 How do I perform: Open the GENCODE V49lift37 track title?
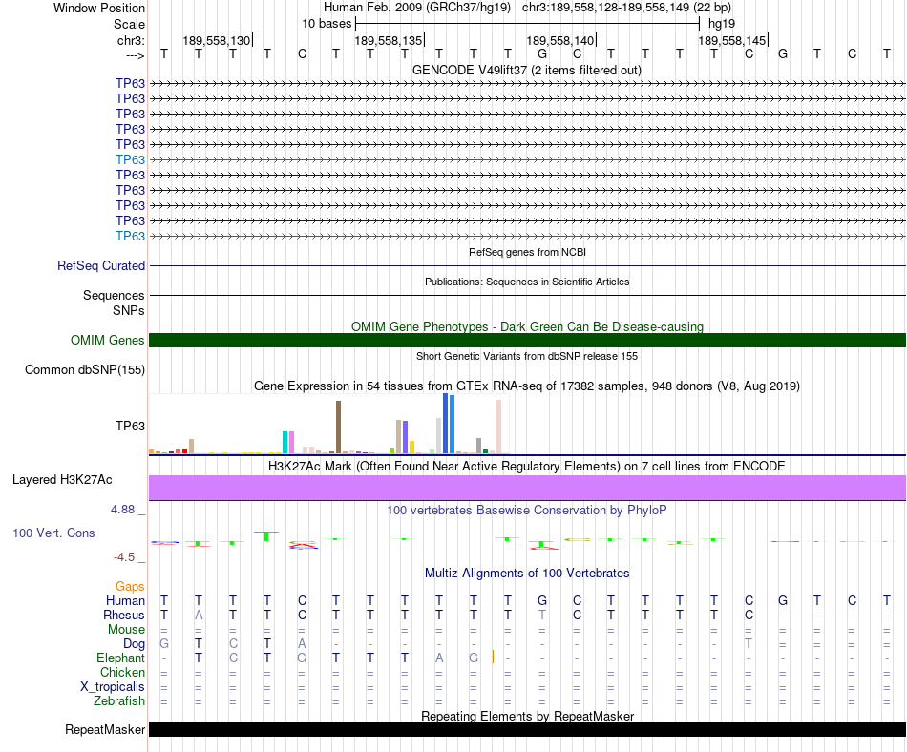tap(527, 71)
